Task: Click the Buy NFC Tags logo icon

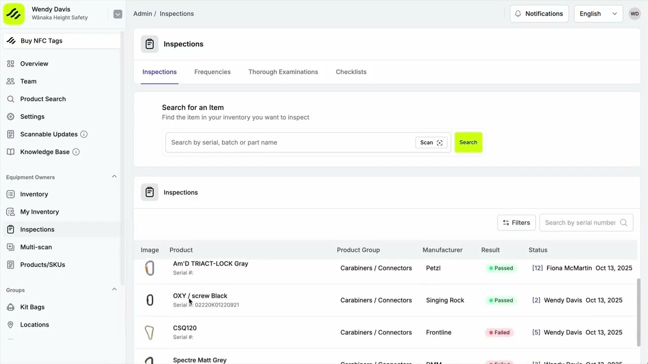Action: click(x=11, y=41)
